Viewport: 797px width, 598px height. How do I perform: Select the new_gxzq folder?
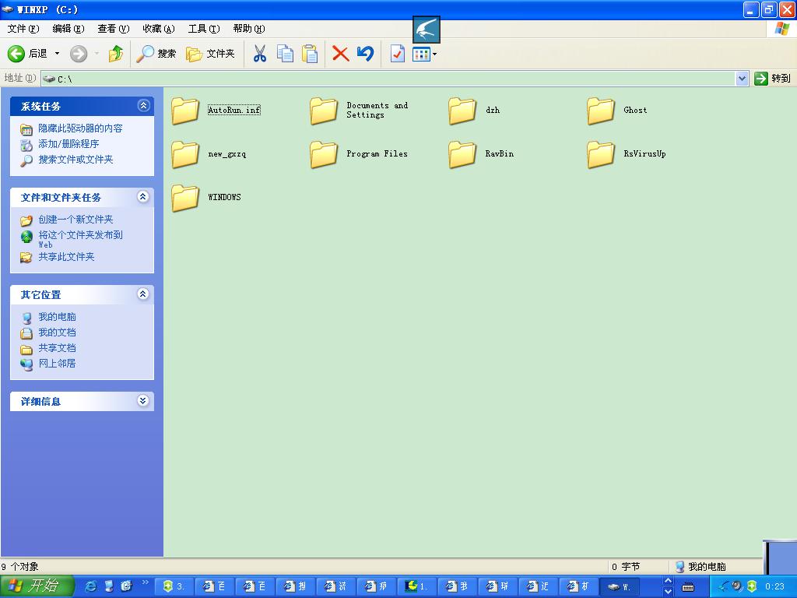point(209,154)
